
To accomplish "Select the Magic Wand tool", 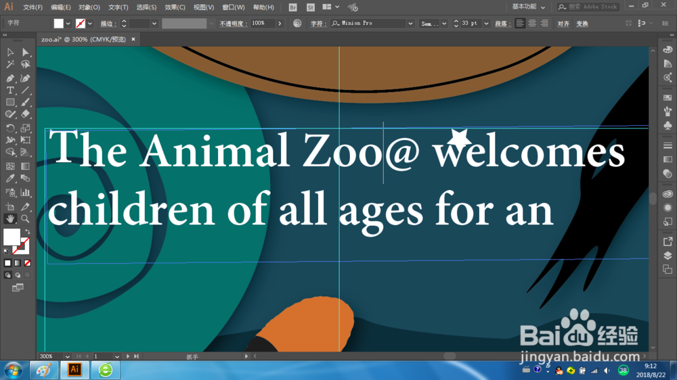I will pyautogui.click(x=10, y=65).
